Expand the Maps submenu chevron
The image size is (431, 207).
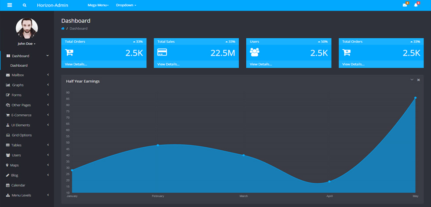click(48, 165)
